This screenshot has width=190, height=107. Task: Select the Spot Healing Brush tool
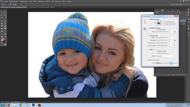(2, 21)
